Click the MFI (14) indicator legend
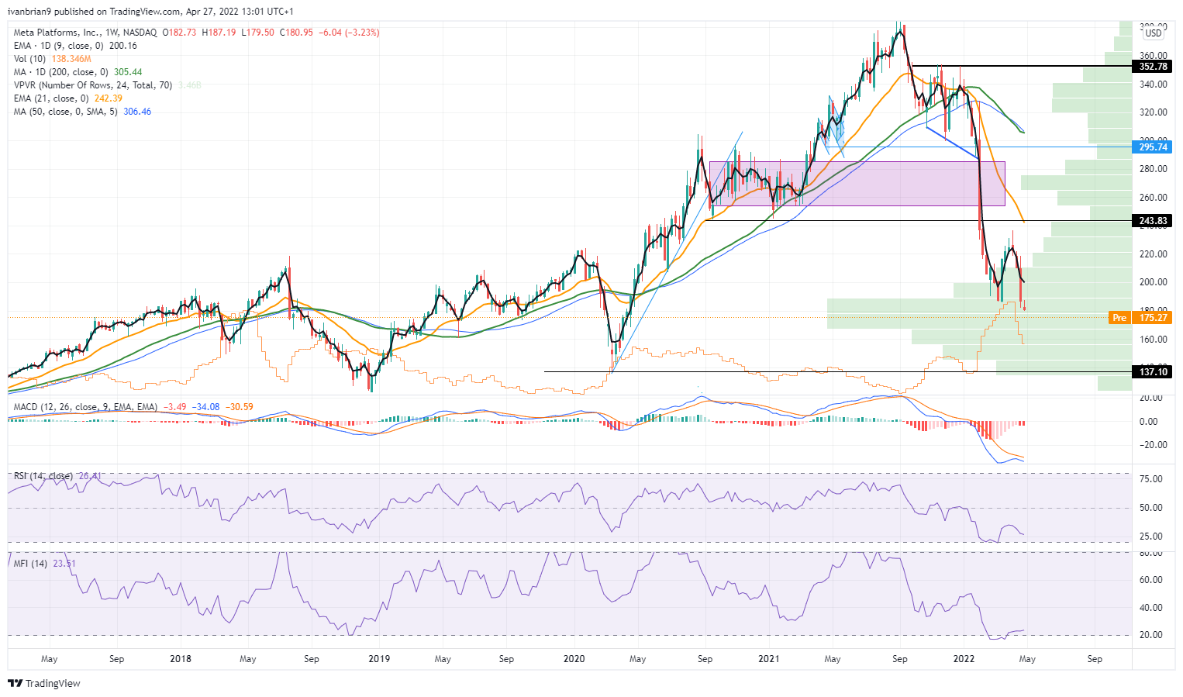The image size is (1183, 697). point(30,564)
